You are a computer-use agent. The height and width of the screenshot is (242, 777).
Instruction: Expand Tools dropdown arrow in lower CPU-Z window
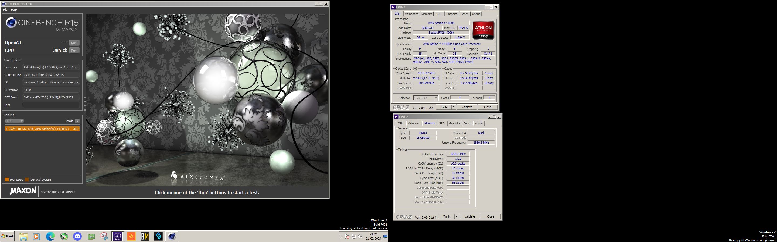point(456,217)
